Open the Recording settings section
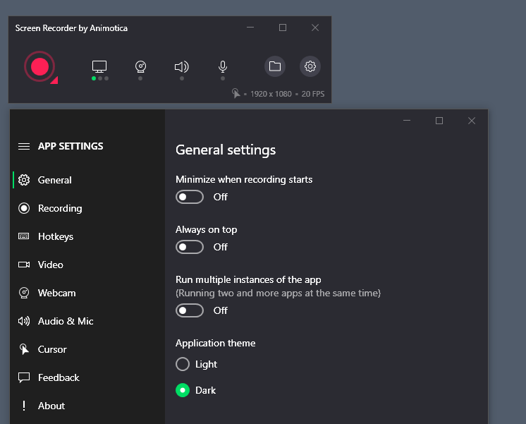 [x=60, y=208]
